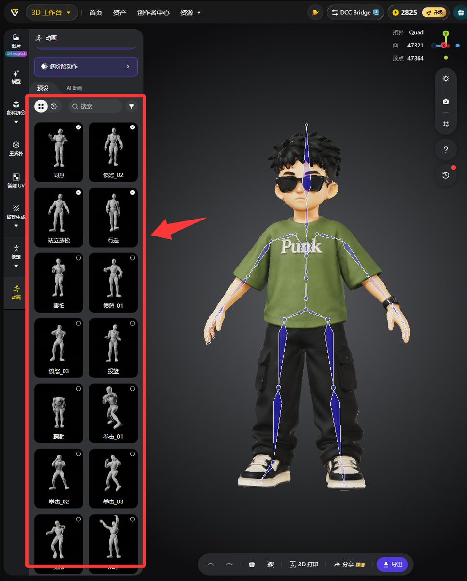Expand the 部件拆分 sidebar arrow
The height and width of the screenshot is (581, 467).
click(x=16, y=122)
